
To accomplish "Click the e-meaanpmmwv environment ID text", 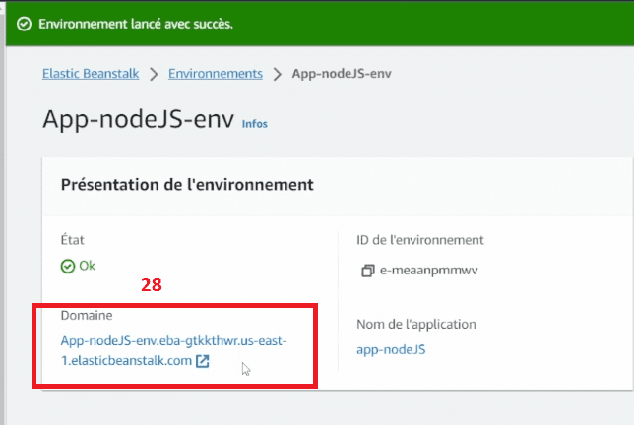I will click(428, 270).
